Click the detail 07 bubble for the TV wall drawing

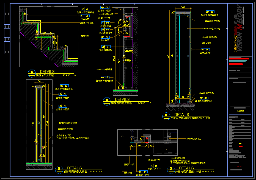coord(171,170)
